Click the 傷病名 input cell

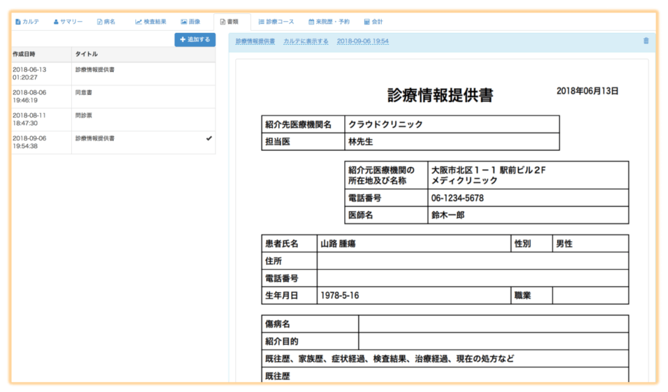point(493,324)
